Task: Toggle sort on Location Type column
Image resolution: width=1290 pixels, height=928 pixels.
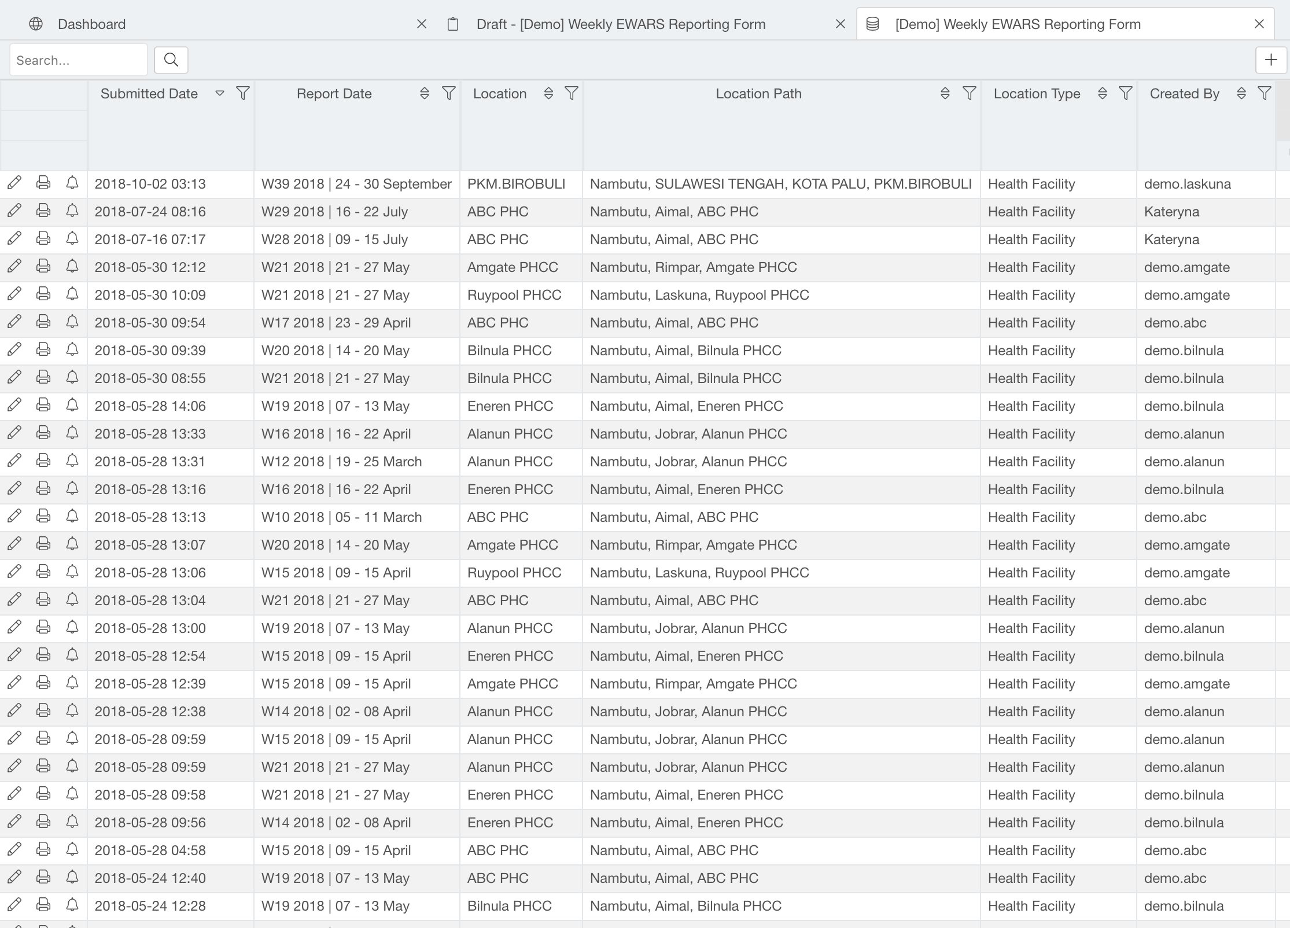Action: tap(1103, 94)
